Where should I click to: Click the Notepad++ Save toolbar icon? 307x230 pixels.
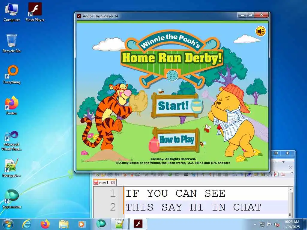point(110,174)
